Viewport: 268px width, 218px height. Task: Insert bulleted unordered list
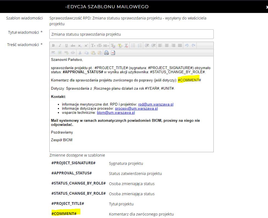tap(133, 46)
